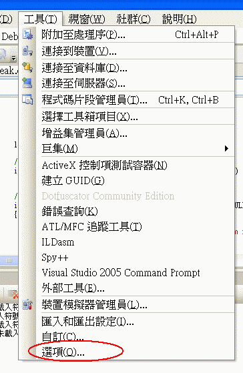Click the Connect to Server icon

point(27,83)
